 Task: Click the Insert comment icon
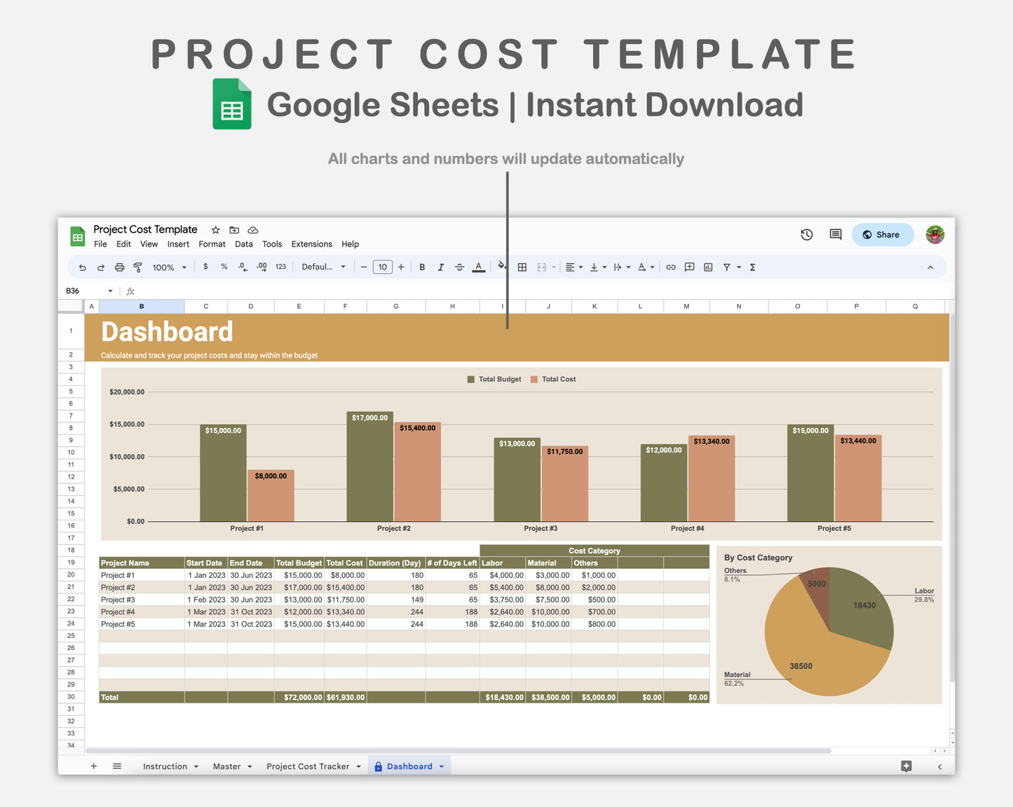click(689, 267)
